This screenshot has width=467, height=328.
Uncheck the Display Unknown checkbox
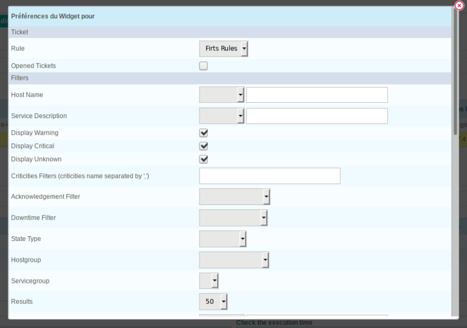204,159
